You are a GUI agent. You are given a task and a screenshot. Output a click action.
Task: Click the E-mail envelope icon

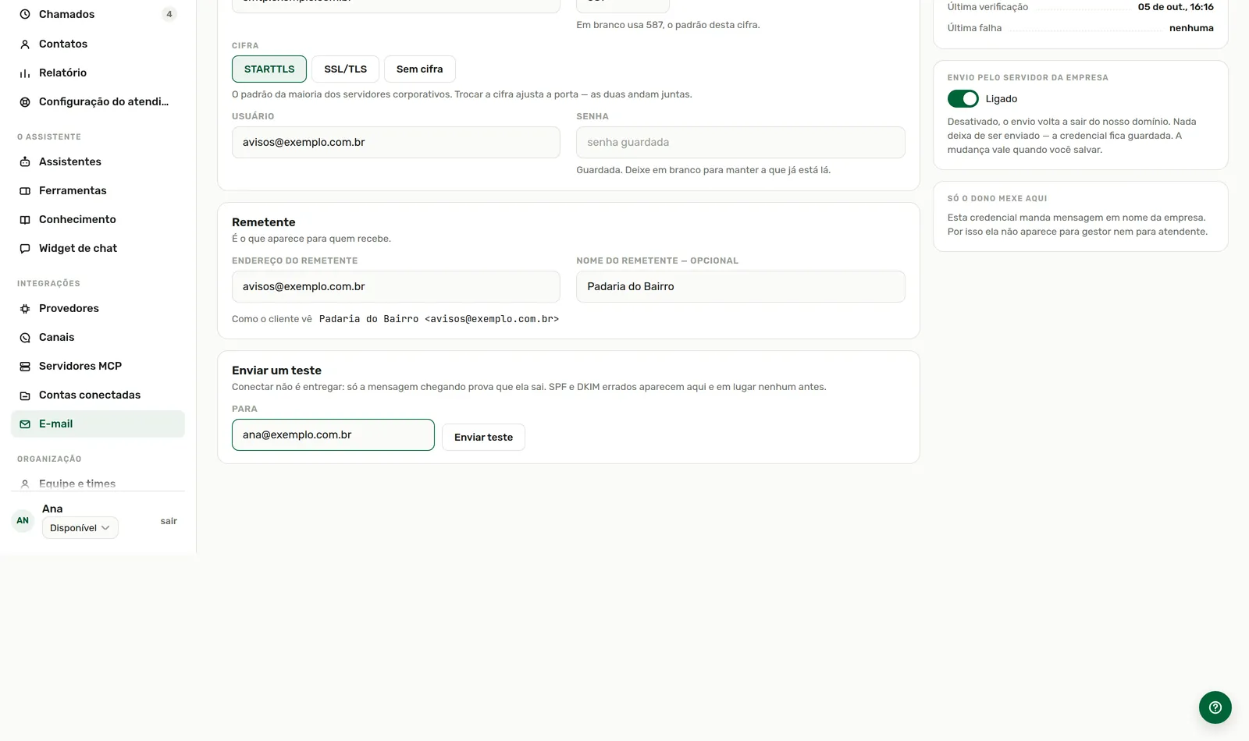(25, 424)
